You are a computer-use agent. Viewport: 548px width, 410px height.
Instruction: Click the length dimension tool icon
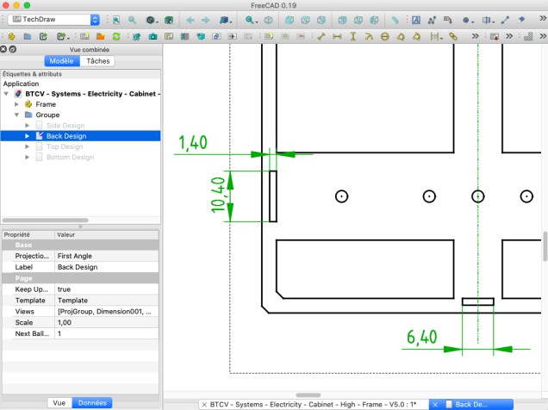coord(321,36)
